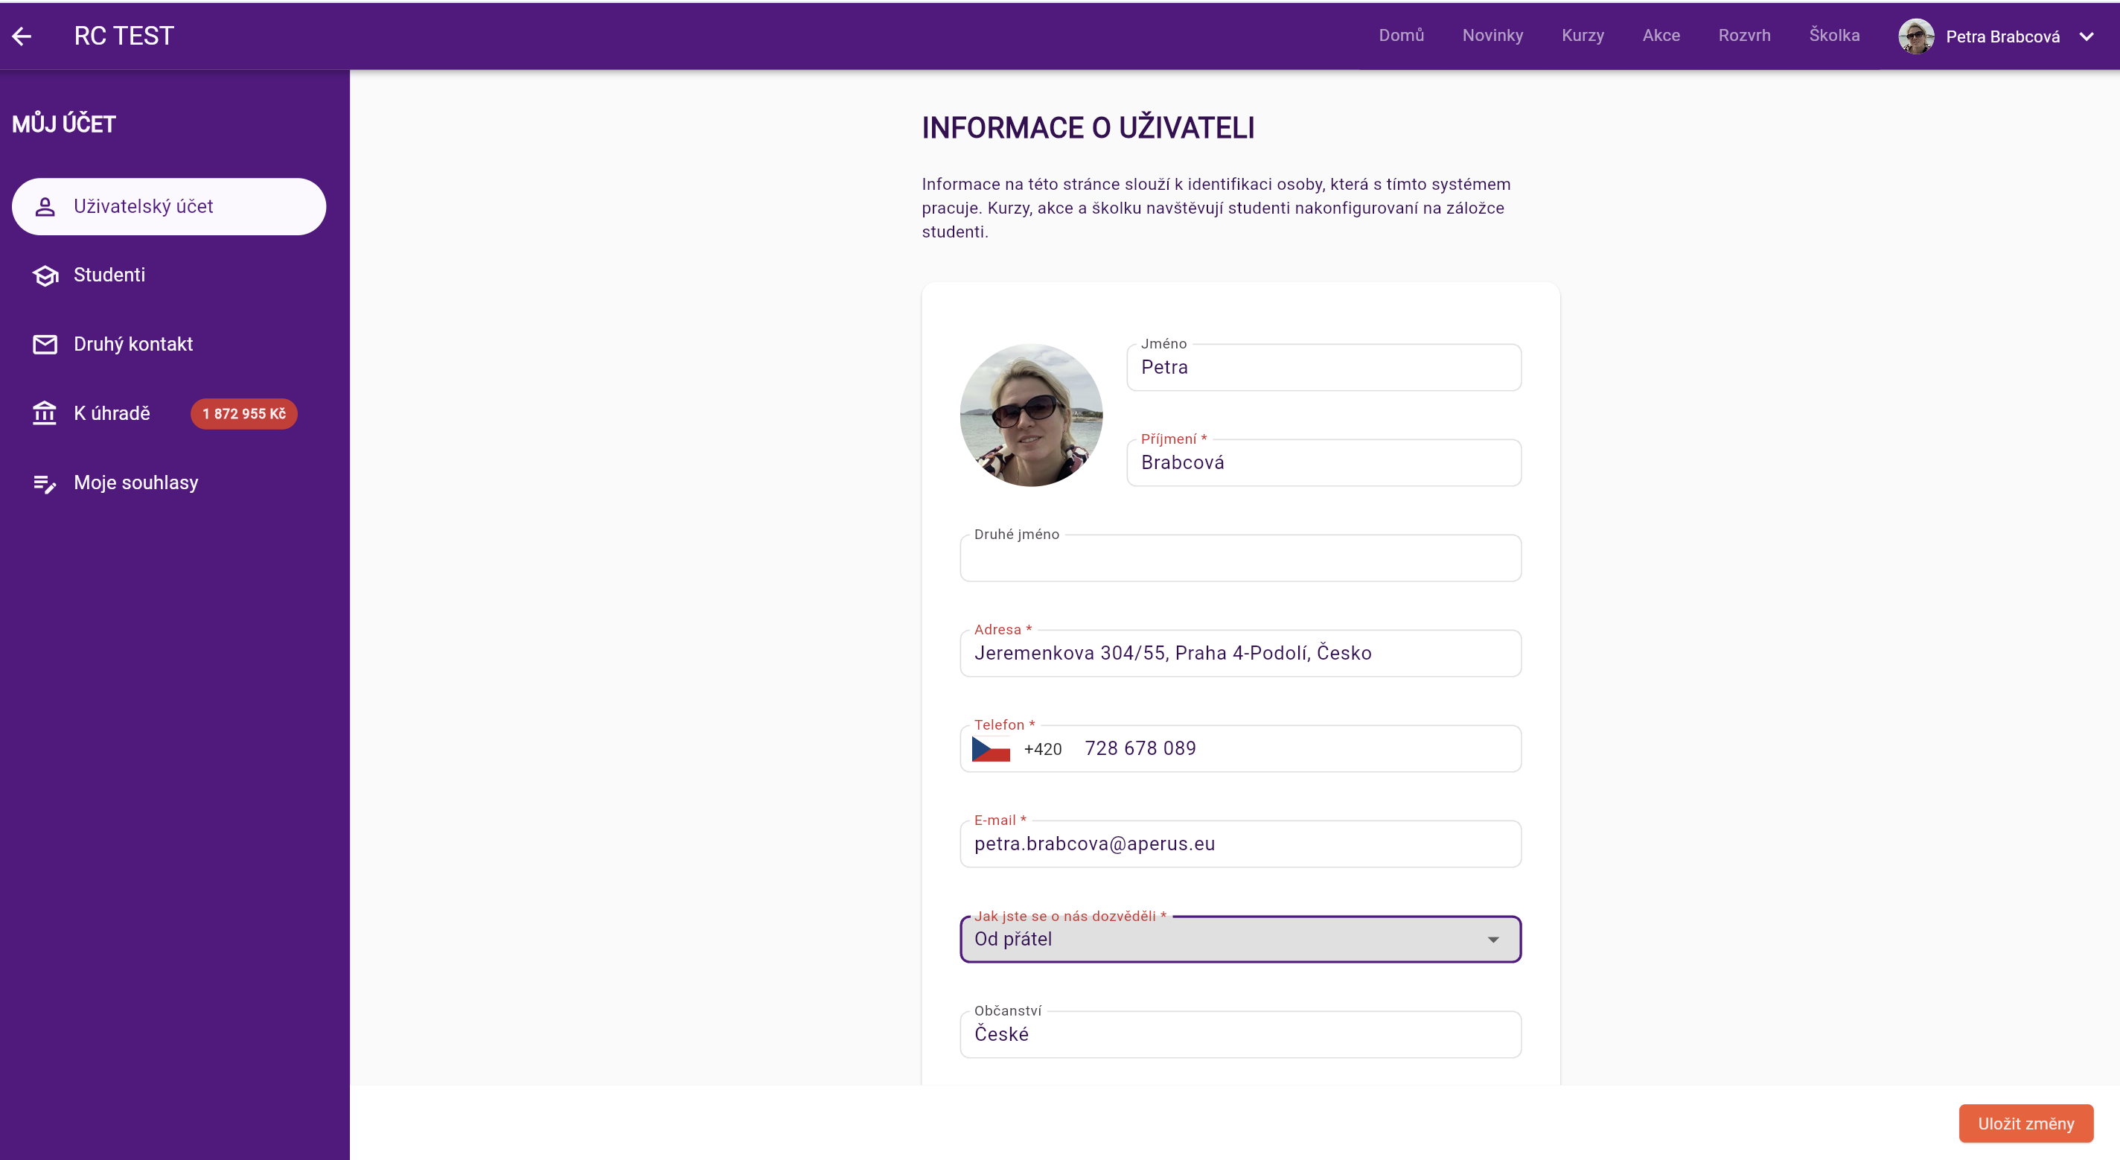
Task: Open the Školka navigation item
Action: 1833,36
